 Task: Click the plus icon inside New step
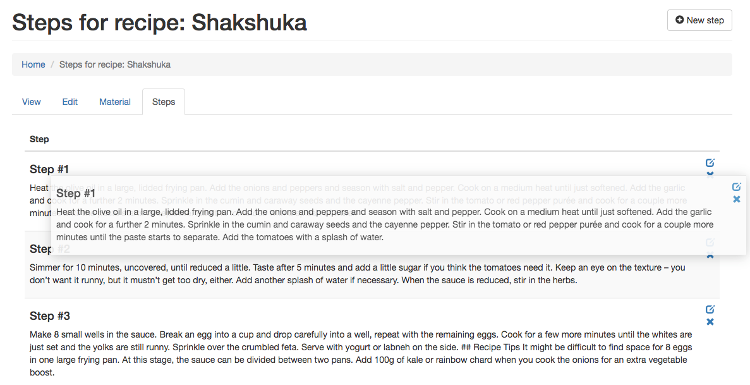click(680, 20)
